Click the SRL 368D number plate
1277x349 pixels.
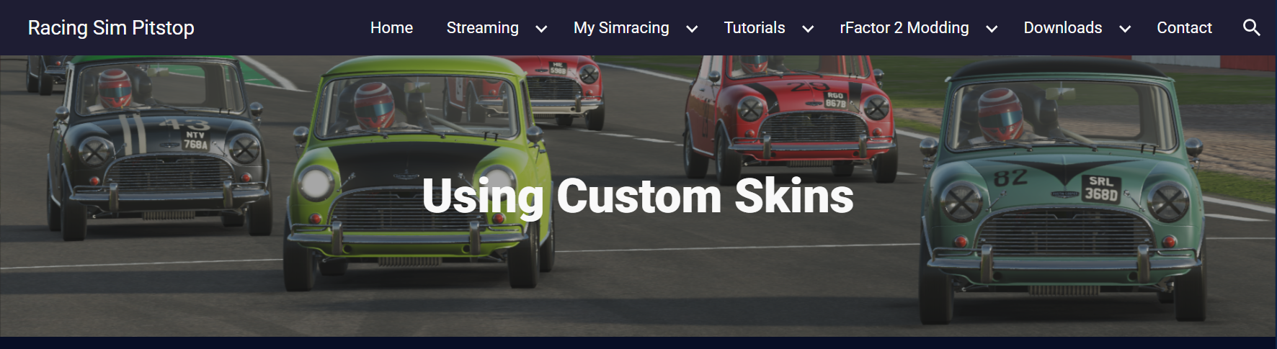pos(1100,189)
